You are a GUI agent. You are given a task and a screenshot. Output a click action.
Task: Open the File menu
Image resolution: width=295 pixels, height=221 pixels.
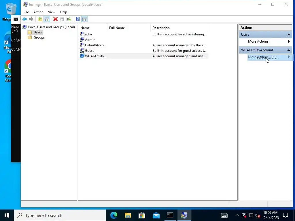26,12
